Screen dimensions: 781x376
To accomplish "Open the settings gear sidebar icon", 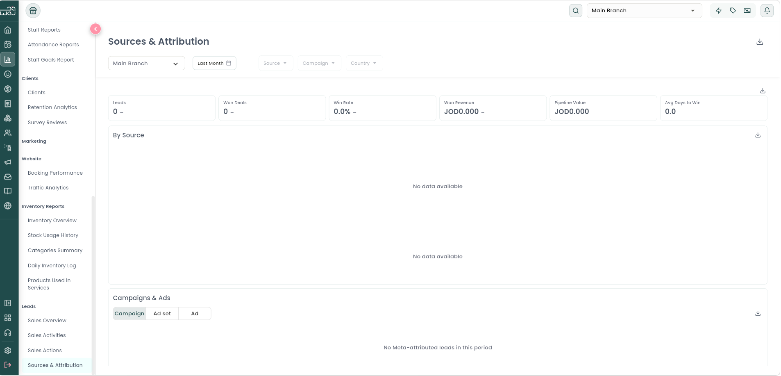I will pyautogui.click(x=8, y=351).
